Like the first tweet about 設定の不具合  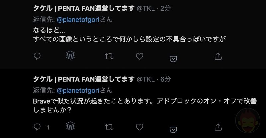click(x=140, y=56)
